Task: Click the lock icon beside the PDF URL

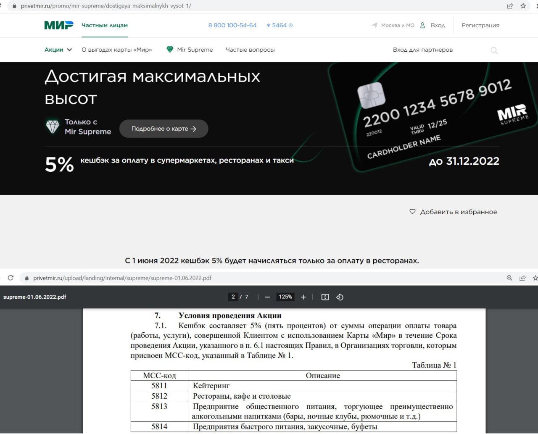Action: pos(27,278)
